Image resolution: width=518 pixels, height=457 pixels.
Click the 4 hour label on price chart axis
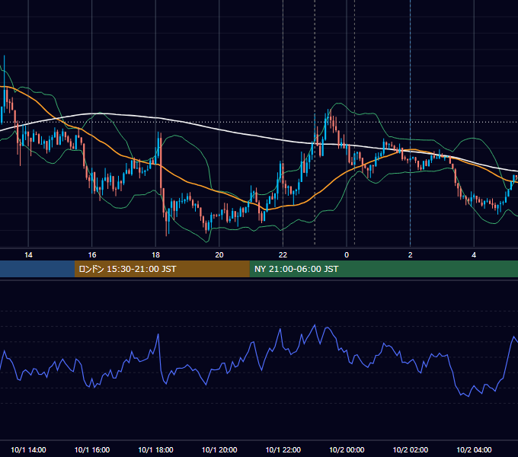(474, 255)
